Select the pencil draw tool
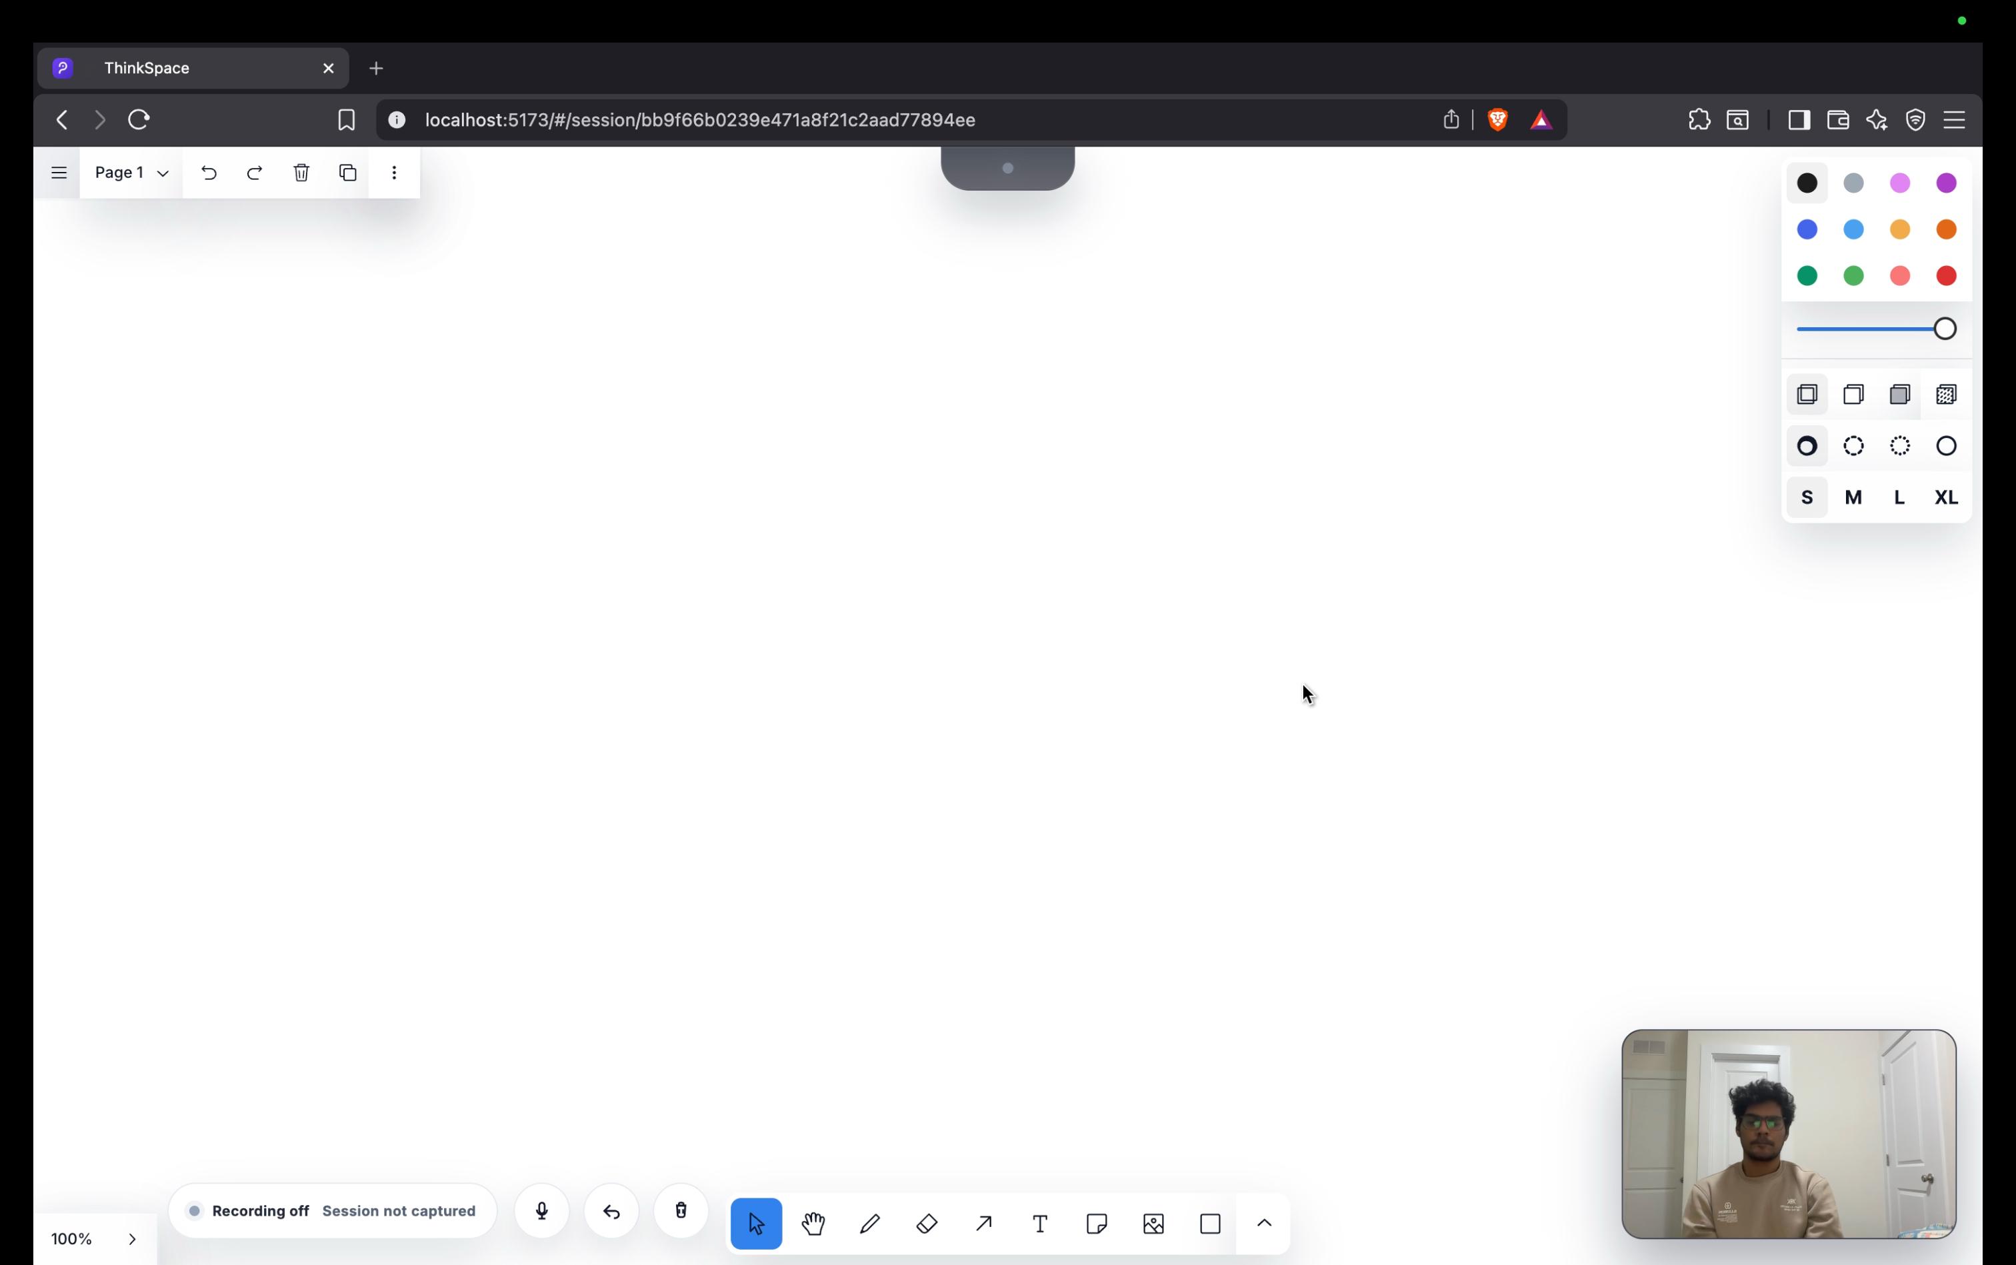Image resolution: width=2016 pixels, height=1265 pixels. (x=869, y=1224)
